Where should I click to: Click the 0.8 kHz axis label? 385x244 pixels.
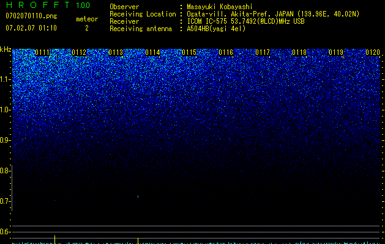[x=4, y=171]
